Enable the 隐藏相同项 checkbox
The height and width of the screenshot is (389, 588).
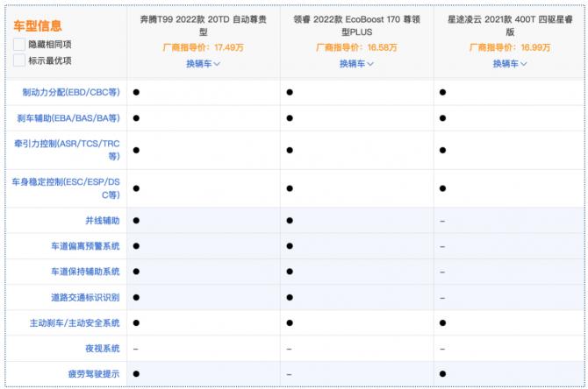coord(19,44)
